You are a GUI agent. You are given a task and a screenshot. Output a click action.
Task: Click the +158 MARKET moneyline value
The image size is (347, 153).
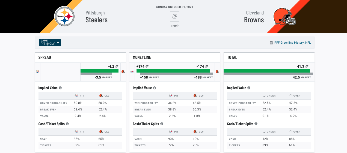tap(149, 77)
